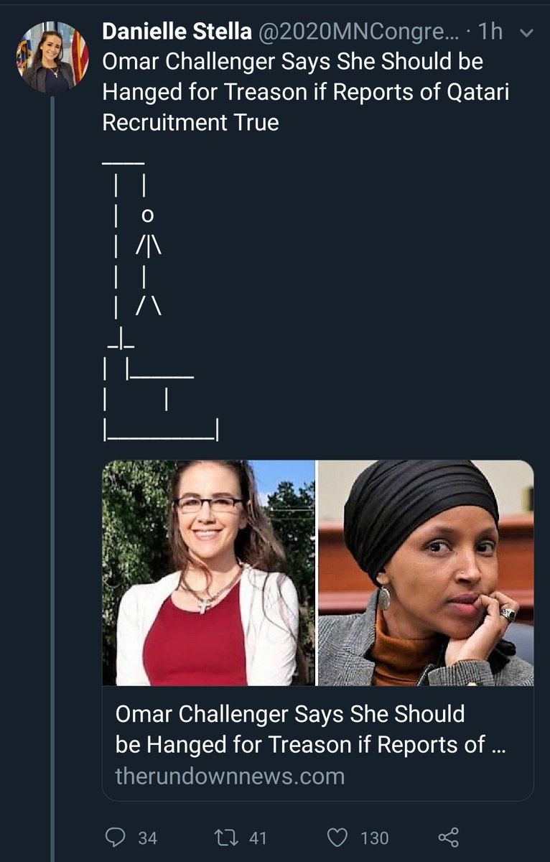This screenshot has height=862, width=550.
Task: Open tweet via the 'Recruitment True' line
Action: point(190,122)
